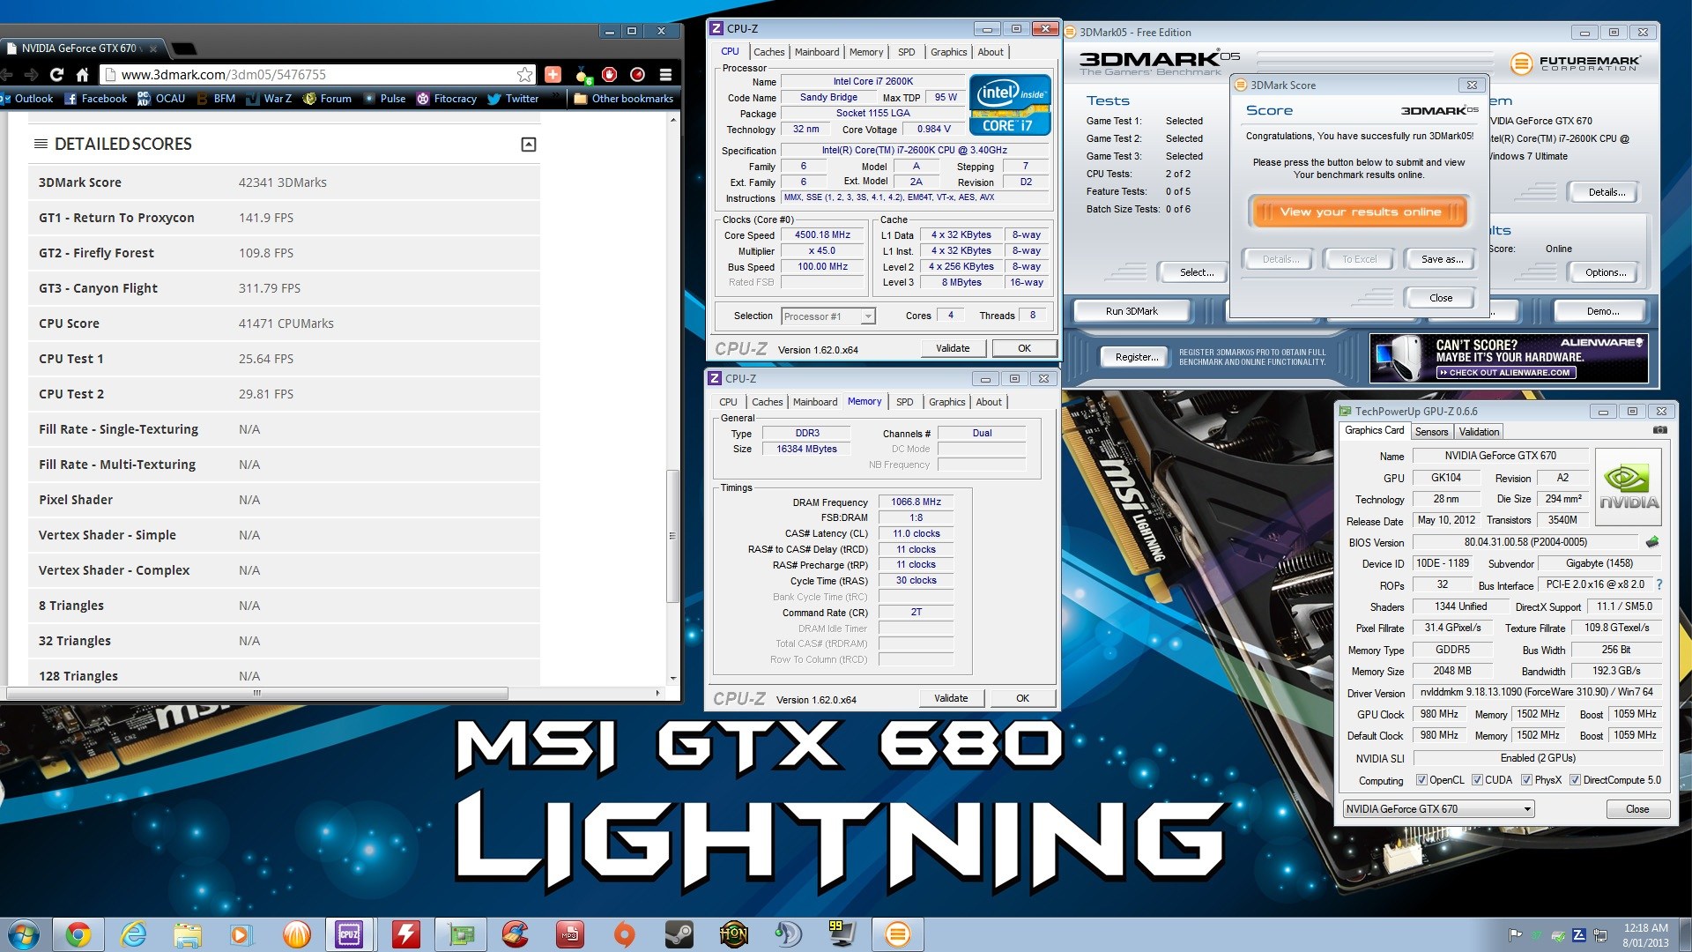Click the browser horizontal scrollbar thumb

258,693
